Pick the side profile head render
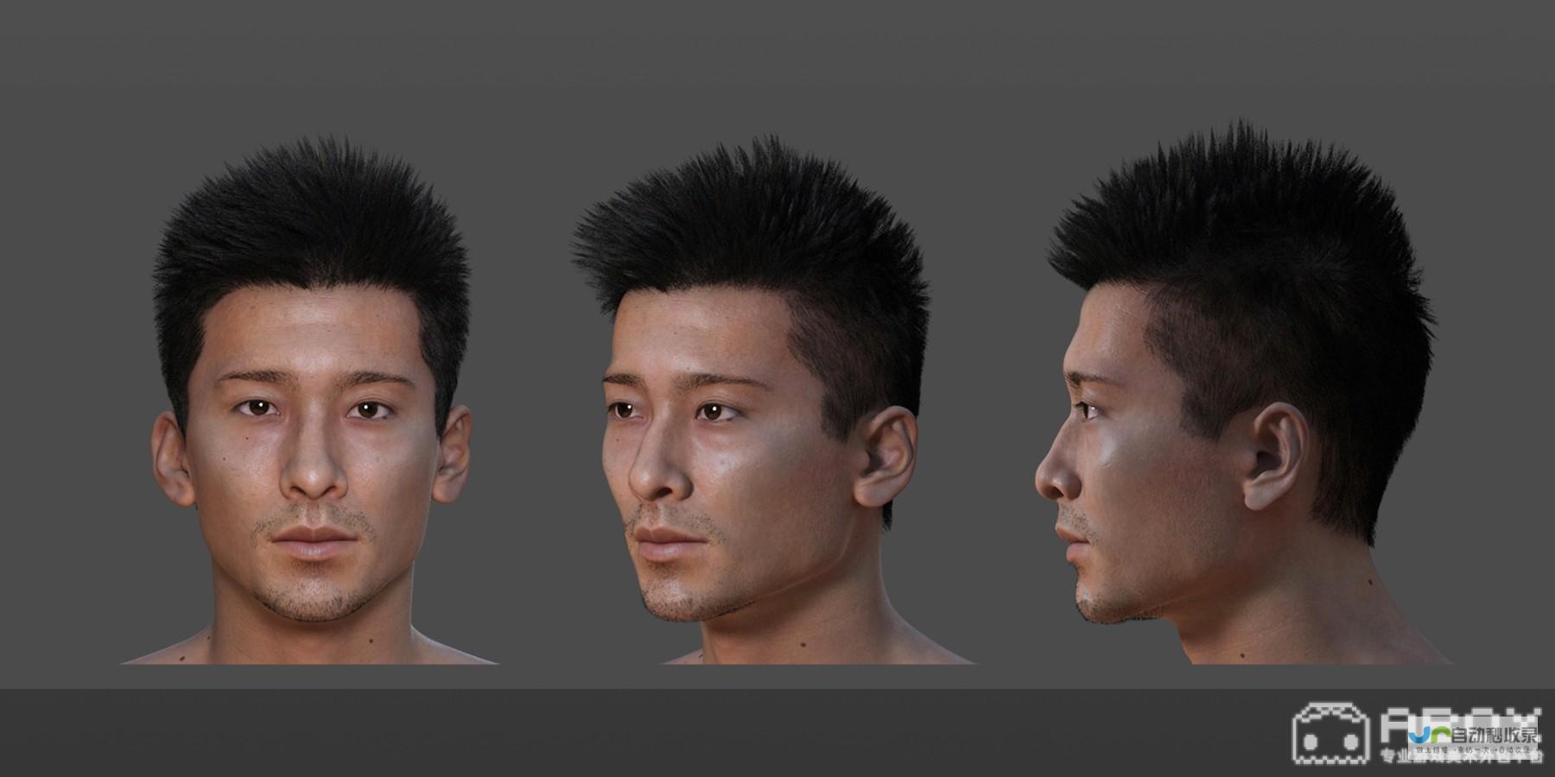Image resolution: width=1555 pixels, height=777 pixels. (x=1244, y=393)
